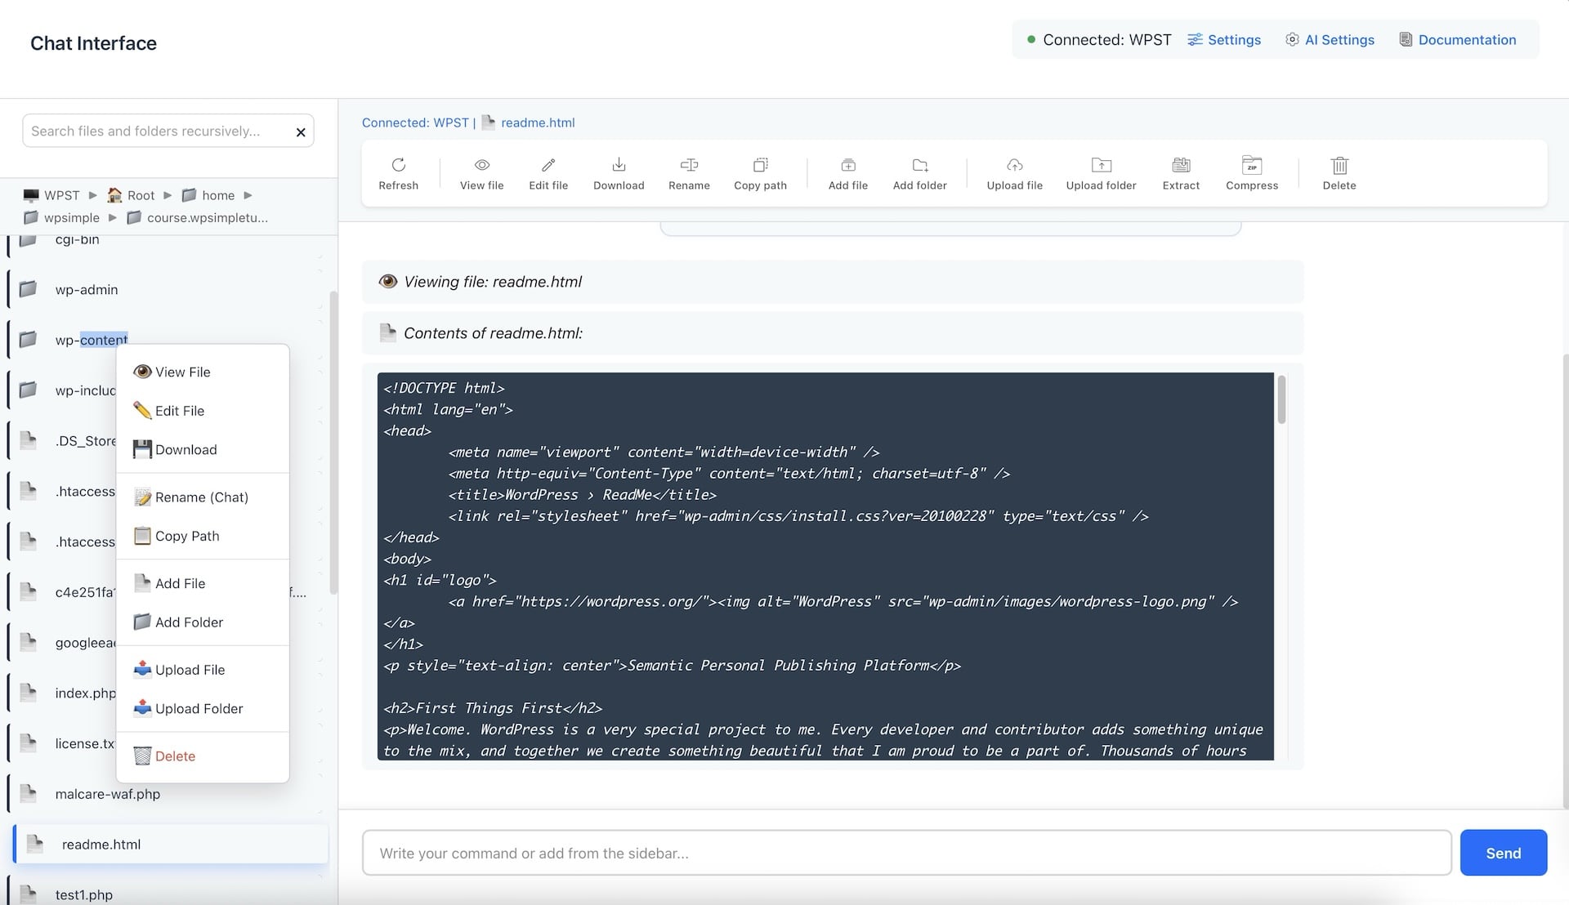This screenshot has width=1569, height=905.
Task: Focus the chat command input field
Action: pos(907,853)
